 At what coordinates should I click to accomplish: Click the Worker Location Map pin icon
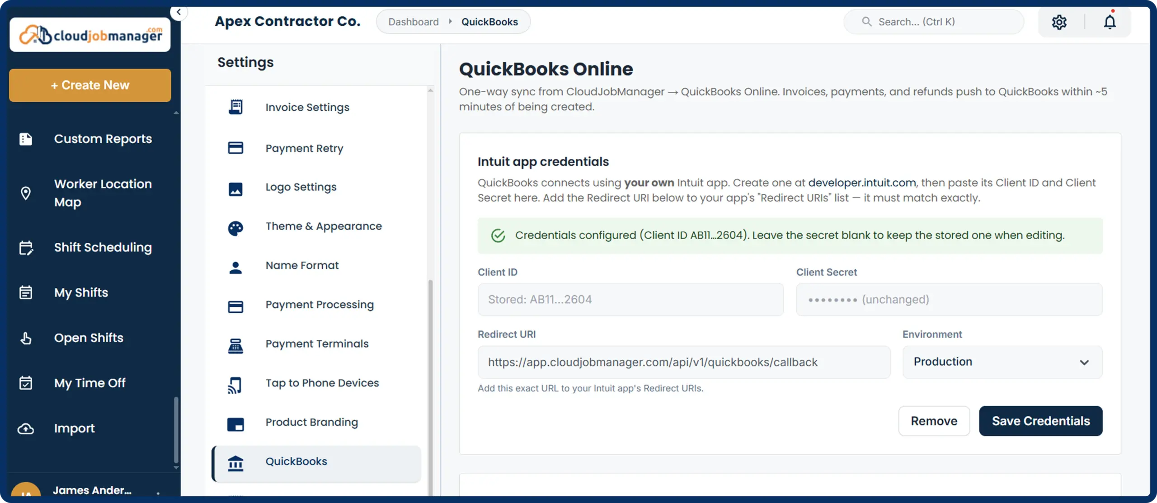tap(26, 193)
